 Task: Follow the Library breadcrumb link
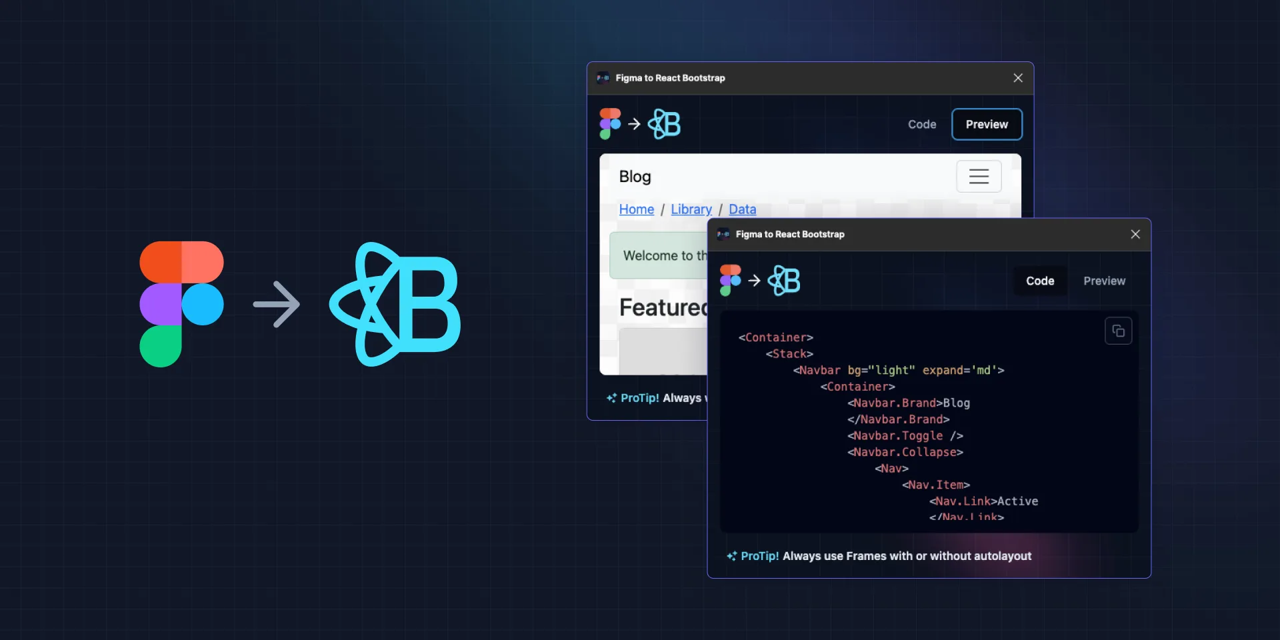tap(691, 209)
